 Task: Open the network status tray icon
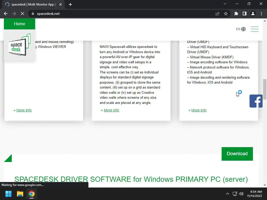tap(235, 194)
